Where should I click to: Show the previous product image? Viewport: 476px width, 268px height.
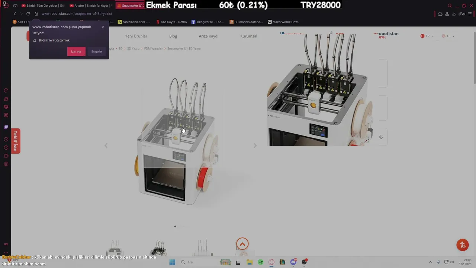(106, 146)
